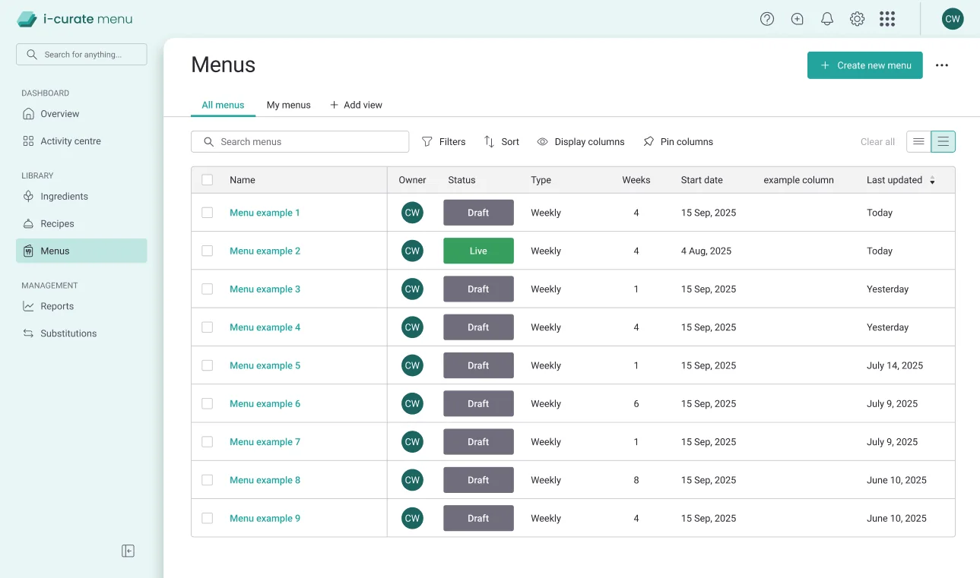Collapse the sidebar using the collapse icon
Screen dimensions: 980x578
(x=128, y=551)
